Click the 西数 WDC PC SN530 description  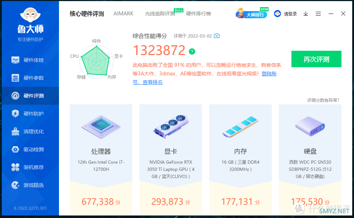pyautogui.click(x=310, y=169)
